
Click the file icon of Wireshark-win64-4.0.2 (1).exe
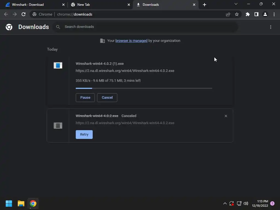tap(58, 65)
